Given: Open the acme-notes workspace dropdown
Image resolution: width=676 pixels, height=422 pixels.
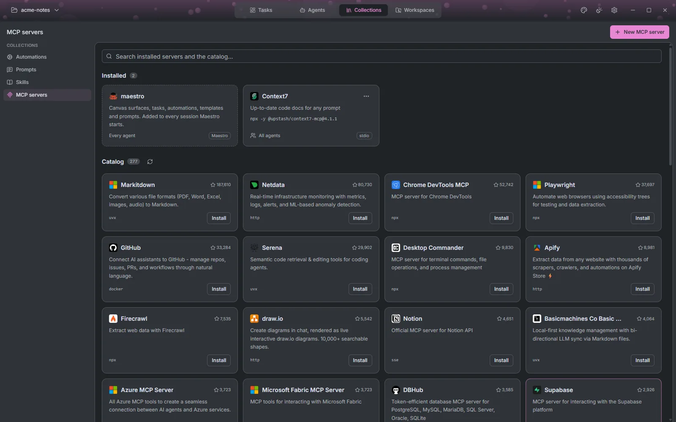Looking at the screenshot, I should [35, 10].
